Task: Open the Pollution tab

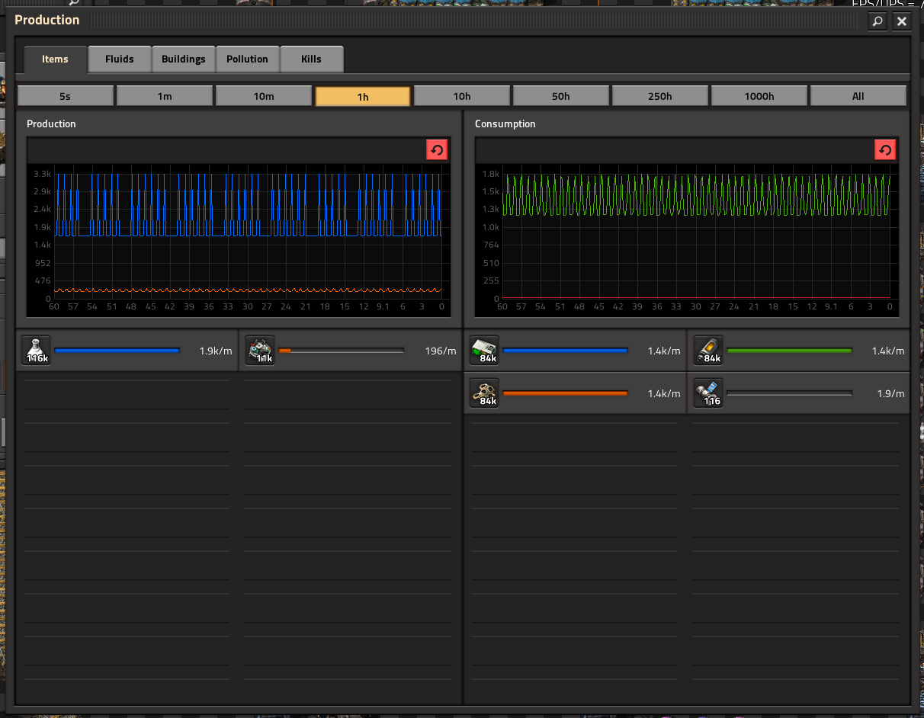Action: pos(248,59)
